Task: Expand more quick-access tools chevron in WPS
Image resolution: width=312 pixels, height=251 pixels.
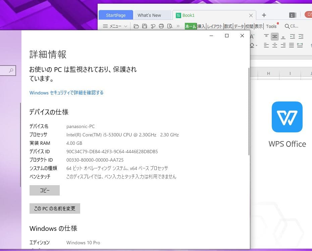Action: [x=178, y=26]
